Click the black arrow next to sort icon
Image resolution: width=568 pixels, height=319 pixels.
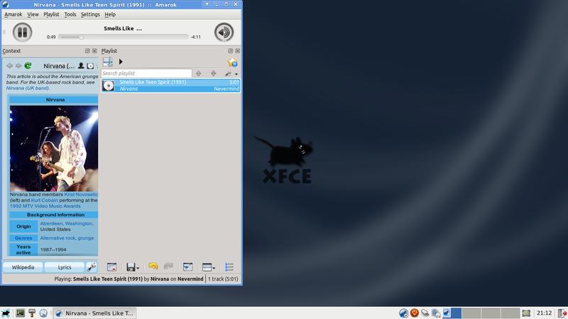point(121,62)
